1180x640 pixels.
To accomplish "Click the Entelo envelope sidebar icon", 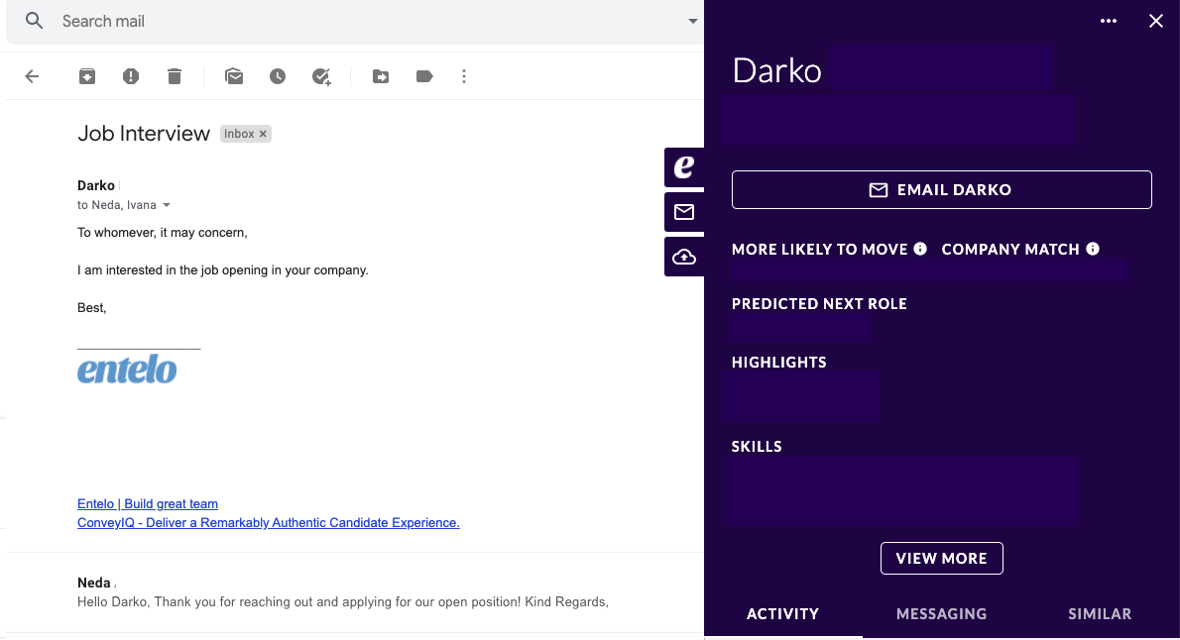I will (x=684, y=212).
